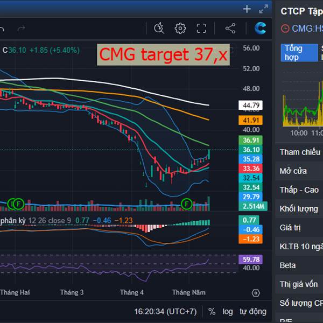Open quick search lightning magnifier icon
Screen dimensions: 323x323
click(x=159, y=28)
